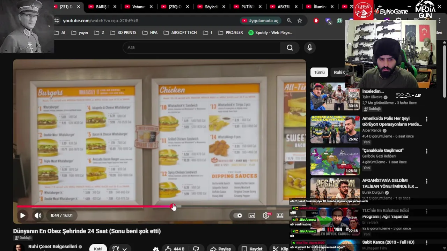Focus the YouTube 'Ara' search box

click(x=201, y=47)
